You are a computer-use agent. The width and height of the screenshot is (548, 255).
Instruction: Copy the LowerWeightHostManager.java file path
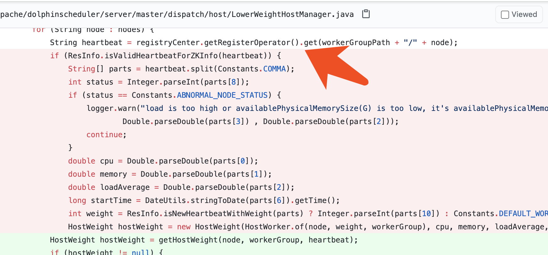pos(366,14)
